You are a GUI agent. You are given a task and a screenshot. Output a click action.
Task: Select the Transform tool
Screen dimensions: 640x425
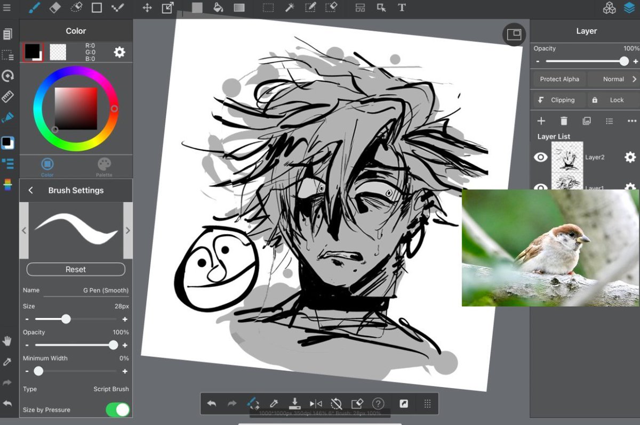167,7
